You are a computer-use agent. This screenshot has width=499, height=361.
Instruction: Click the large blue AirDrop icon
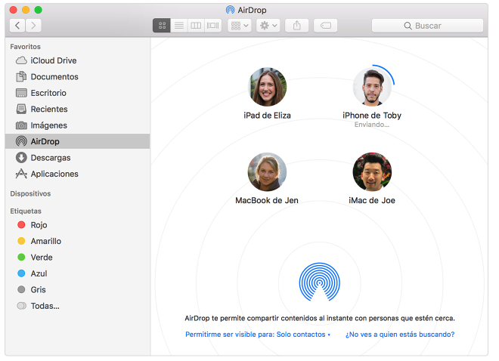pyautogui.click(x=320, y=282)
